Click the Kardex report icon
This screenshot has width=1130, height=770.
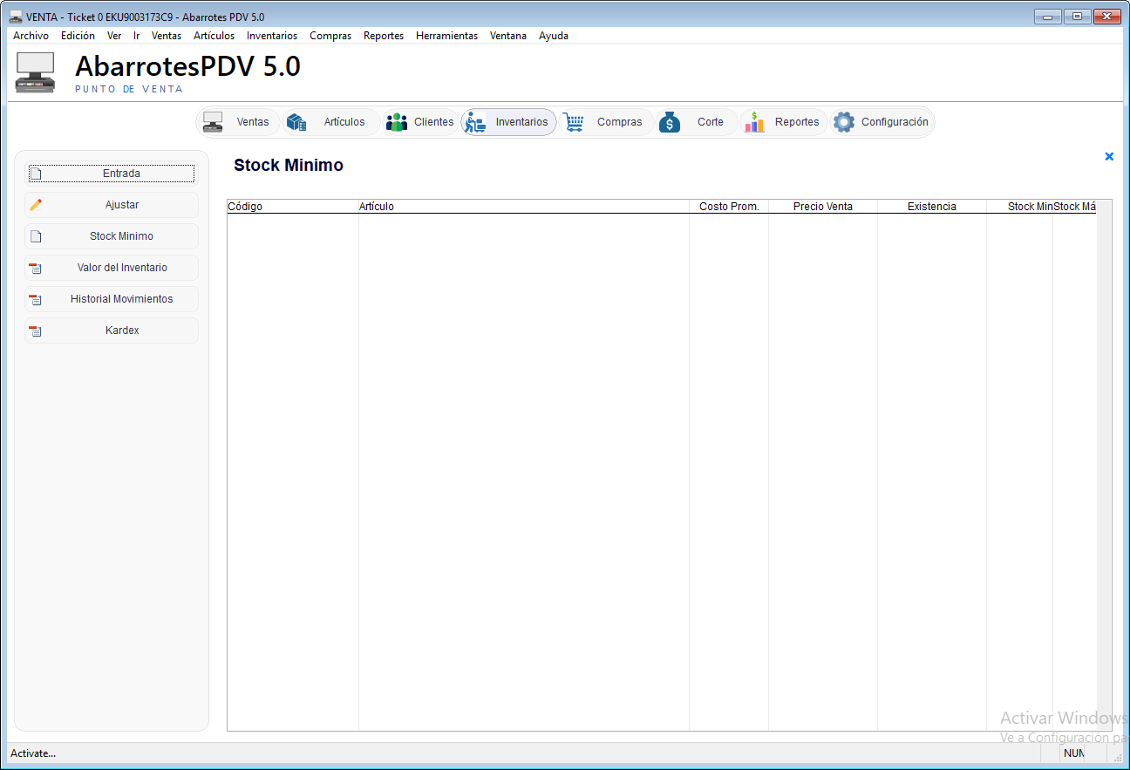36,330
